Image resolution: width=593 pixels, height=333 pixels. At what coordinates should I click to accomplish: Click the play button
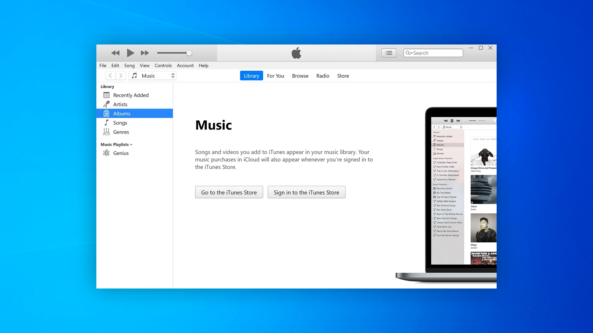click(130, 53)
